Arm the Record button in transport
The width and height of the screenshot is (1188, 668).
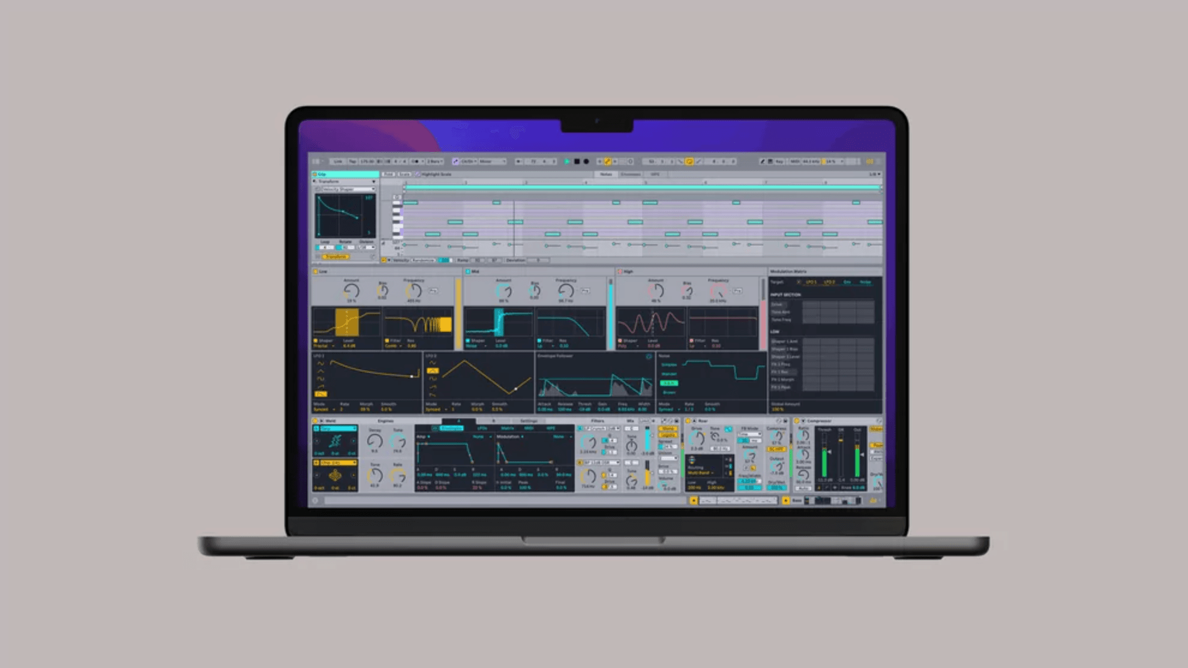pos(586,161)
